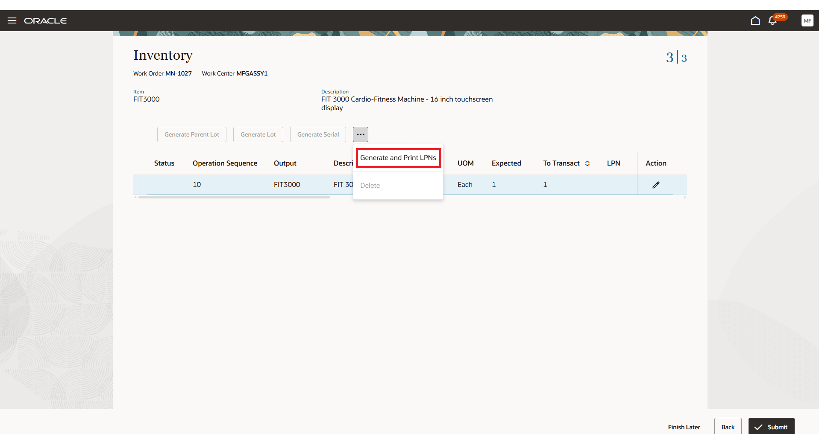Click the checkmark on the Submit button
Screen dimensions: 819x434
pos(759,427)
